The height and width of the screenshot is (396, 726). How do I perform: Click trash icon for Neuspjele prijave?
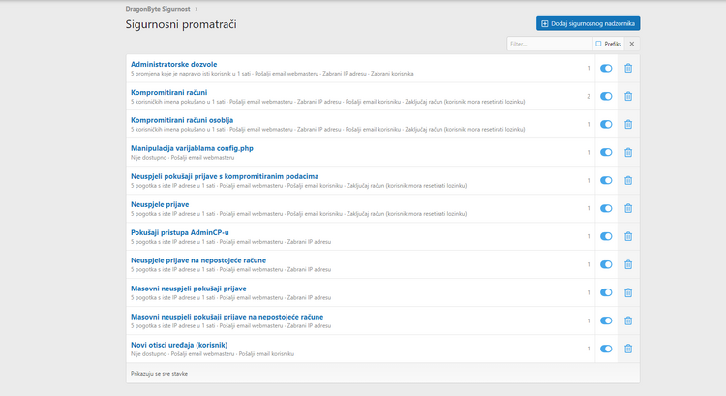627,209
